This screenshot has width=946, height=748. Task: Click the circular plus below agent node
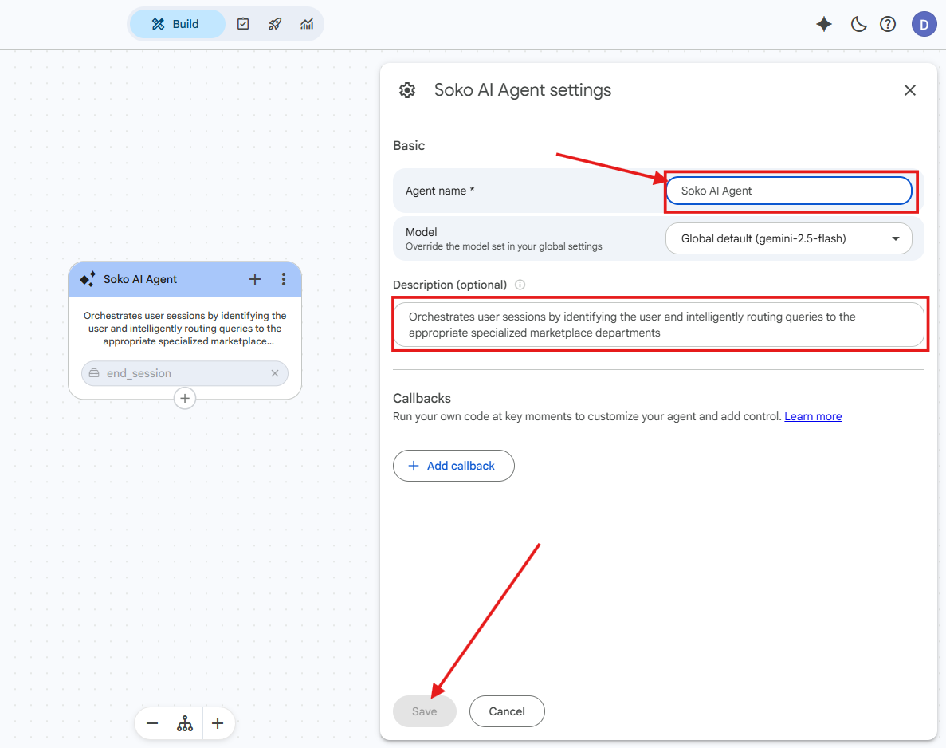point(185,399)
